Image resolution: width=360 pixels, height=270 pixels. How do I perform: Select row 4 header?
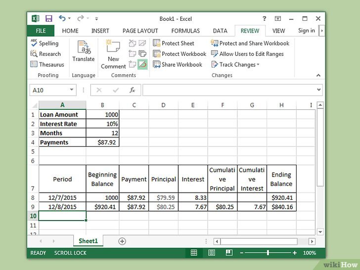[x=33, y=142]
